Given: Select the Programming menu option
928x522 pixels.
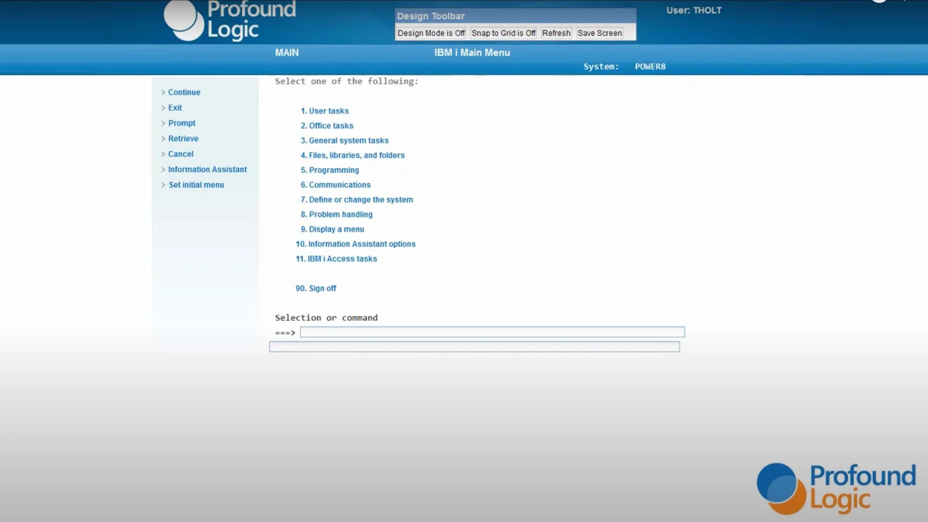Looking at the screenshot, I should (x=330, y=170).
